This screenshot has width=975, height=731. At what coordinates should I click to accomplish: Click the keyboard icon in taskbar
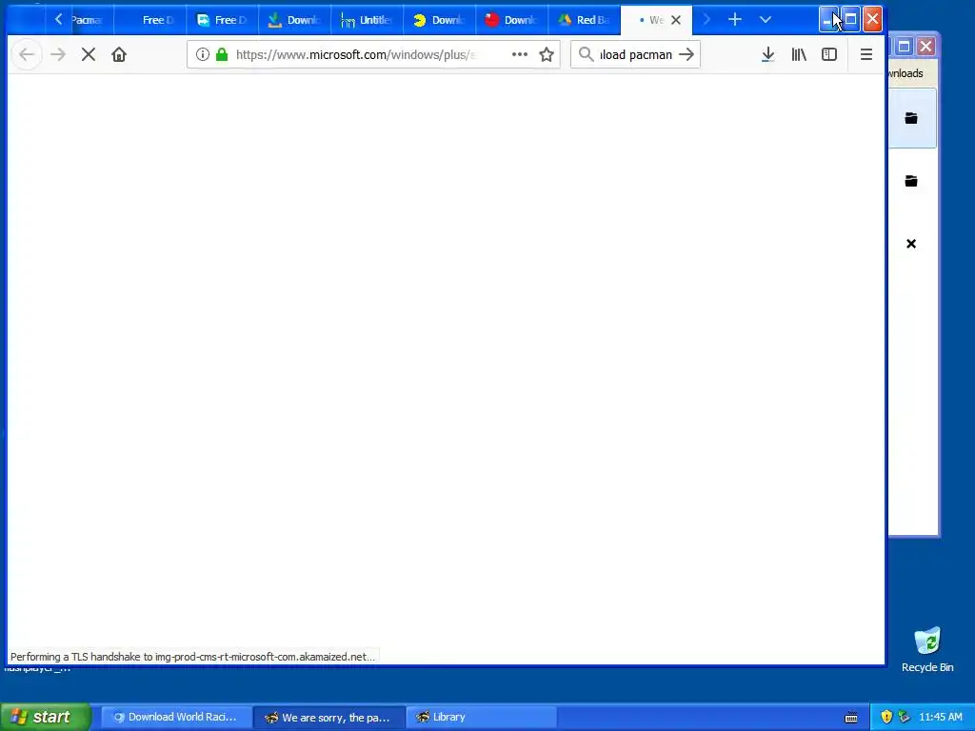click(x=851, y=718)
